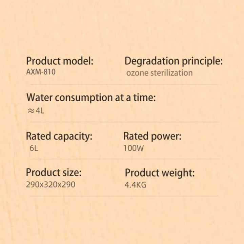The height and width of the screenshot is (244, 244).
Task: Select the 4L water consumption value
Action: [40, 111]
